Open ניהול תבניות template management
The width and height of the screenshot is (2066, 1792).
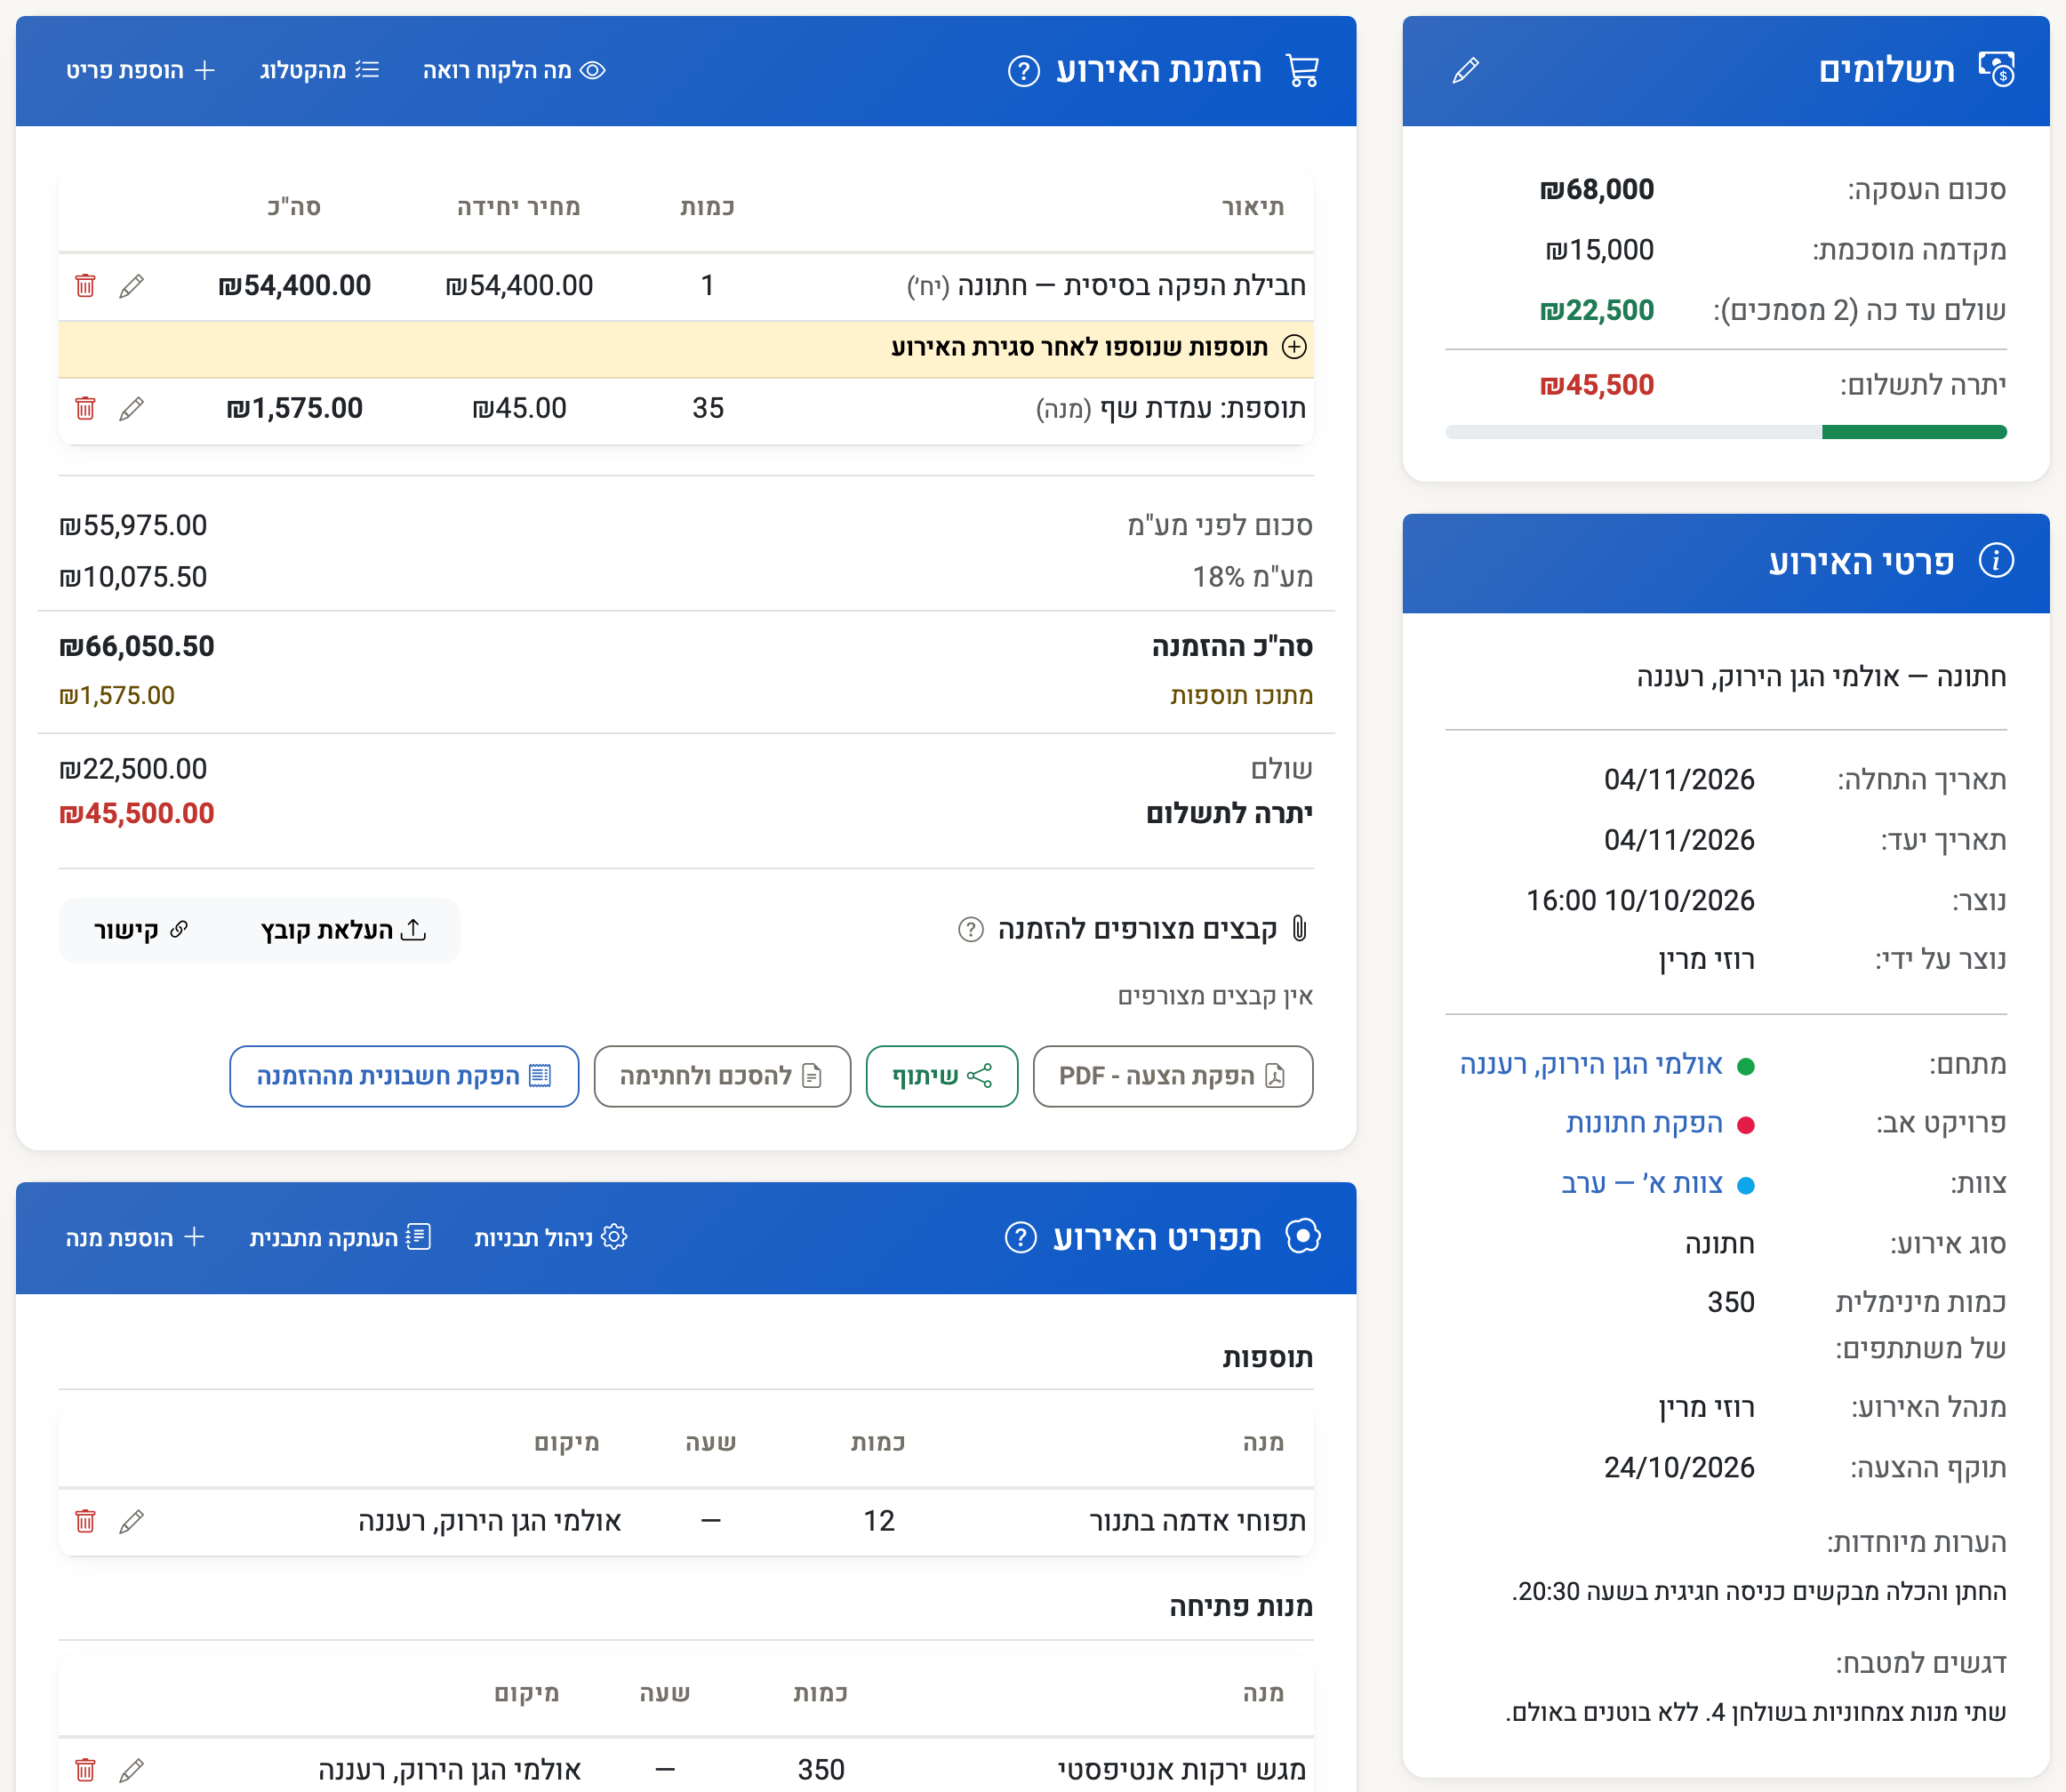point(550,1238)
